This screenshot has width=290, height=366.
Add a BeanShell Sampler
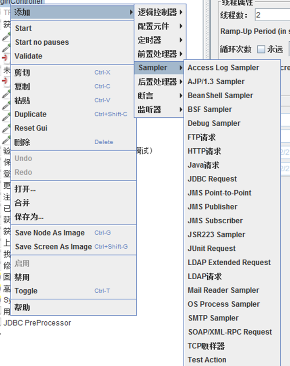pos(232,96)
